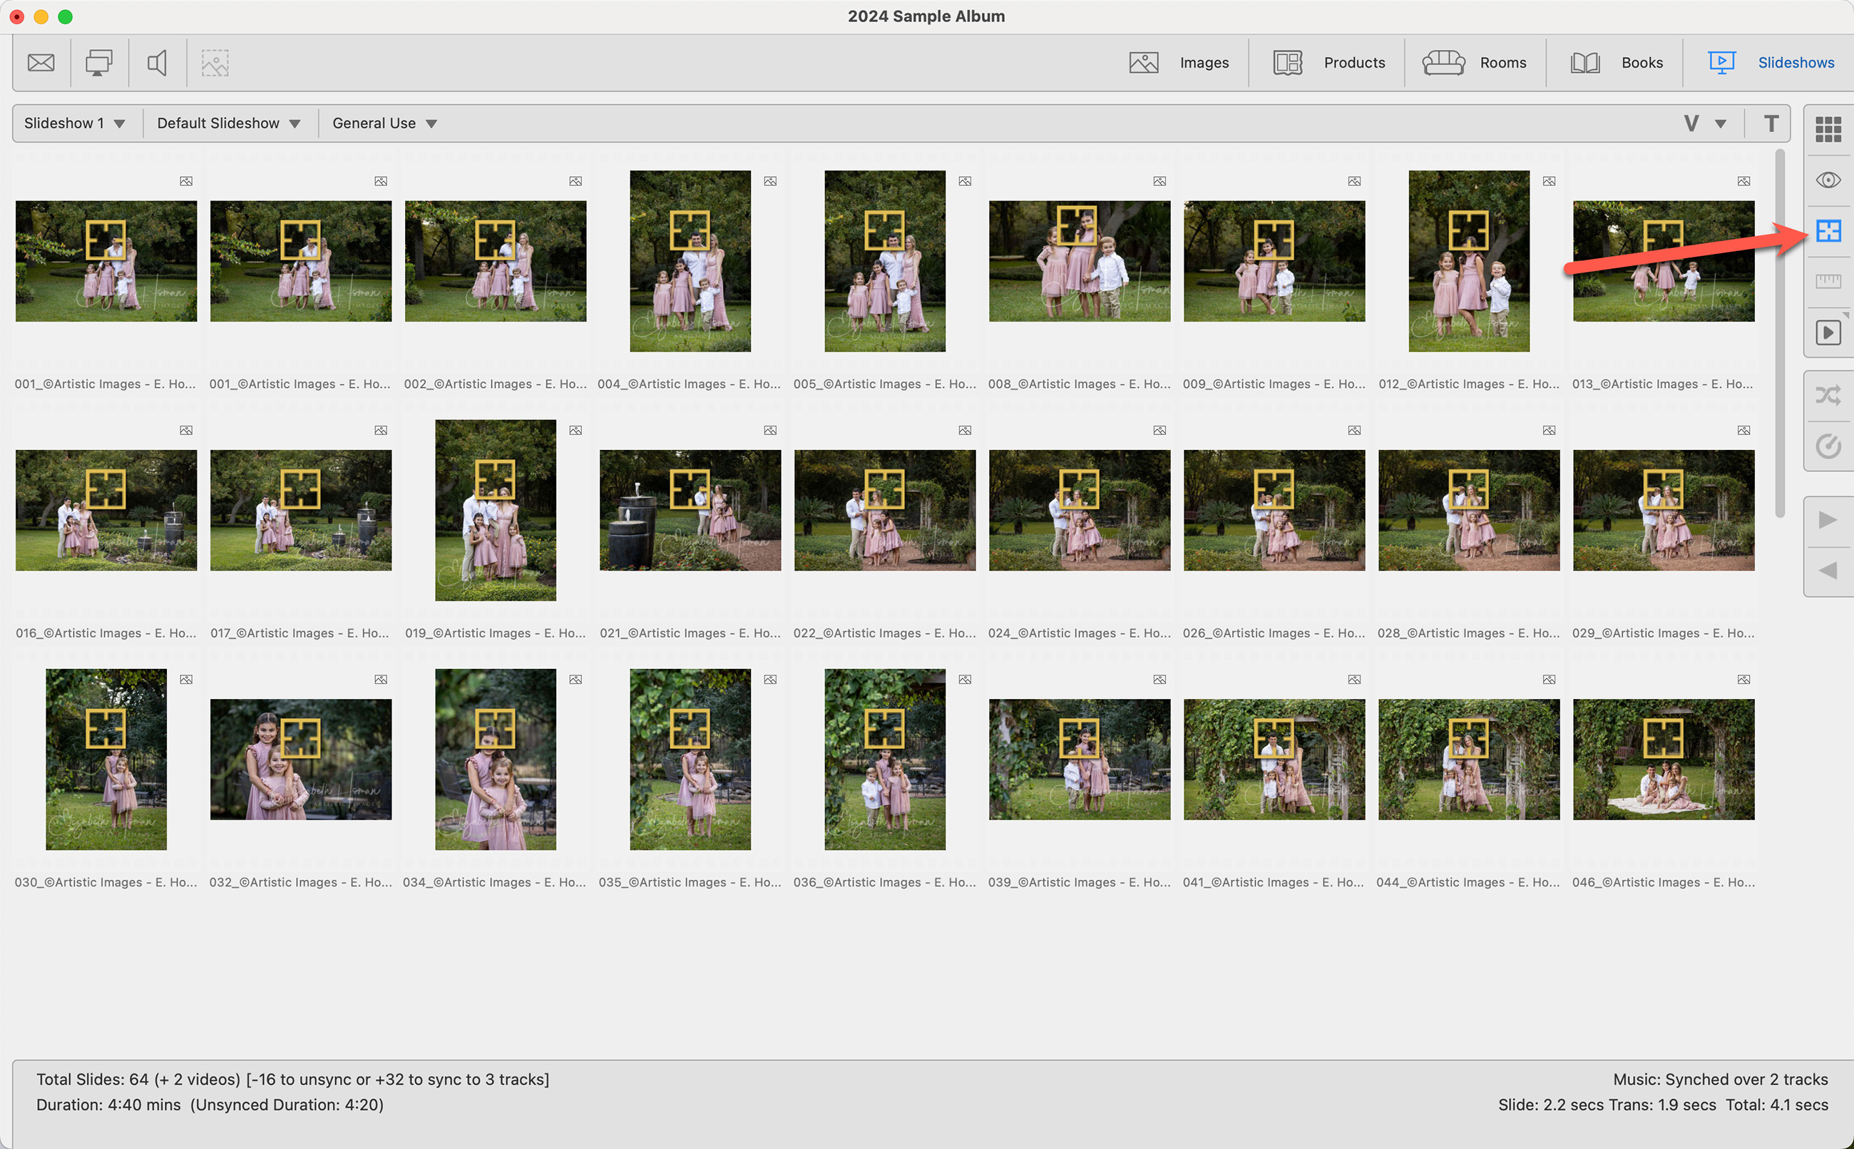Toggle the T text button

(x=1771, y=123)
